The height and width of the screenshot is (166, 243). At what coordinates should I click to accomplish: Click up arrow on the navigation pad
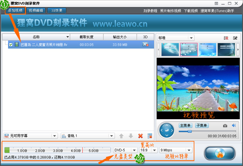pyautogui.click(x=167, y=125)
